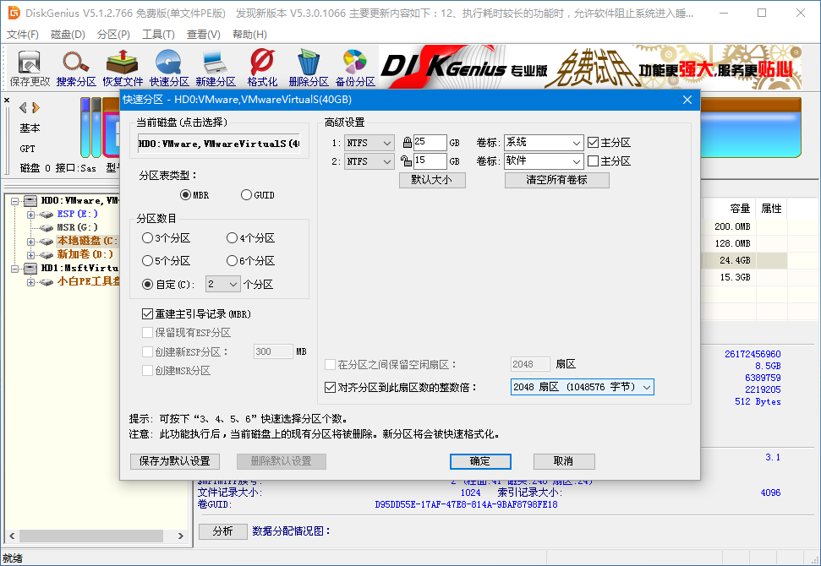Click the 确定 button to confirm
Viewport: 821px width, 566px height.
480,461
